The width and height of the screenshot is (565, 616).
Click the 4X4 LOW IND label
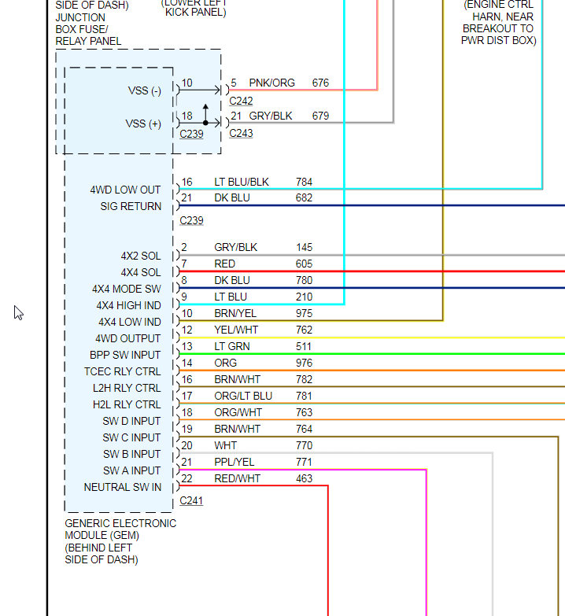tap(130, 322)
